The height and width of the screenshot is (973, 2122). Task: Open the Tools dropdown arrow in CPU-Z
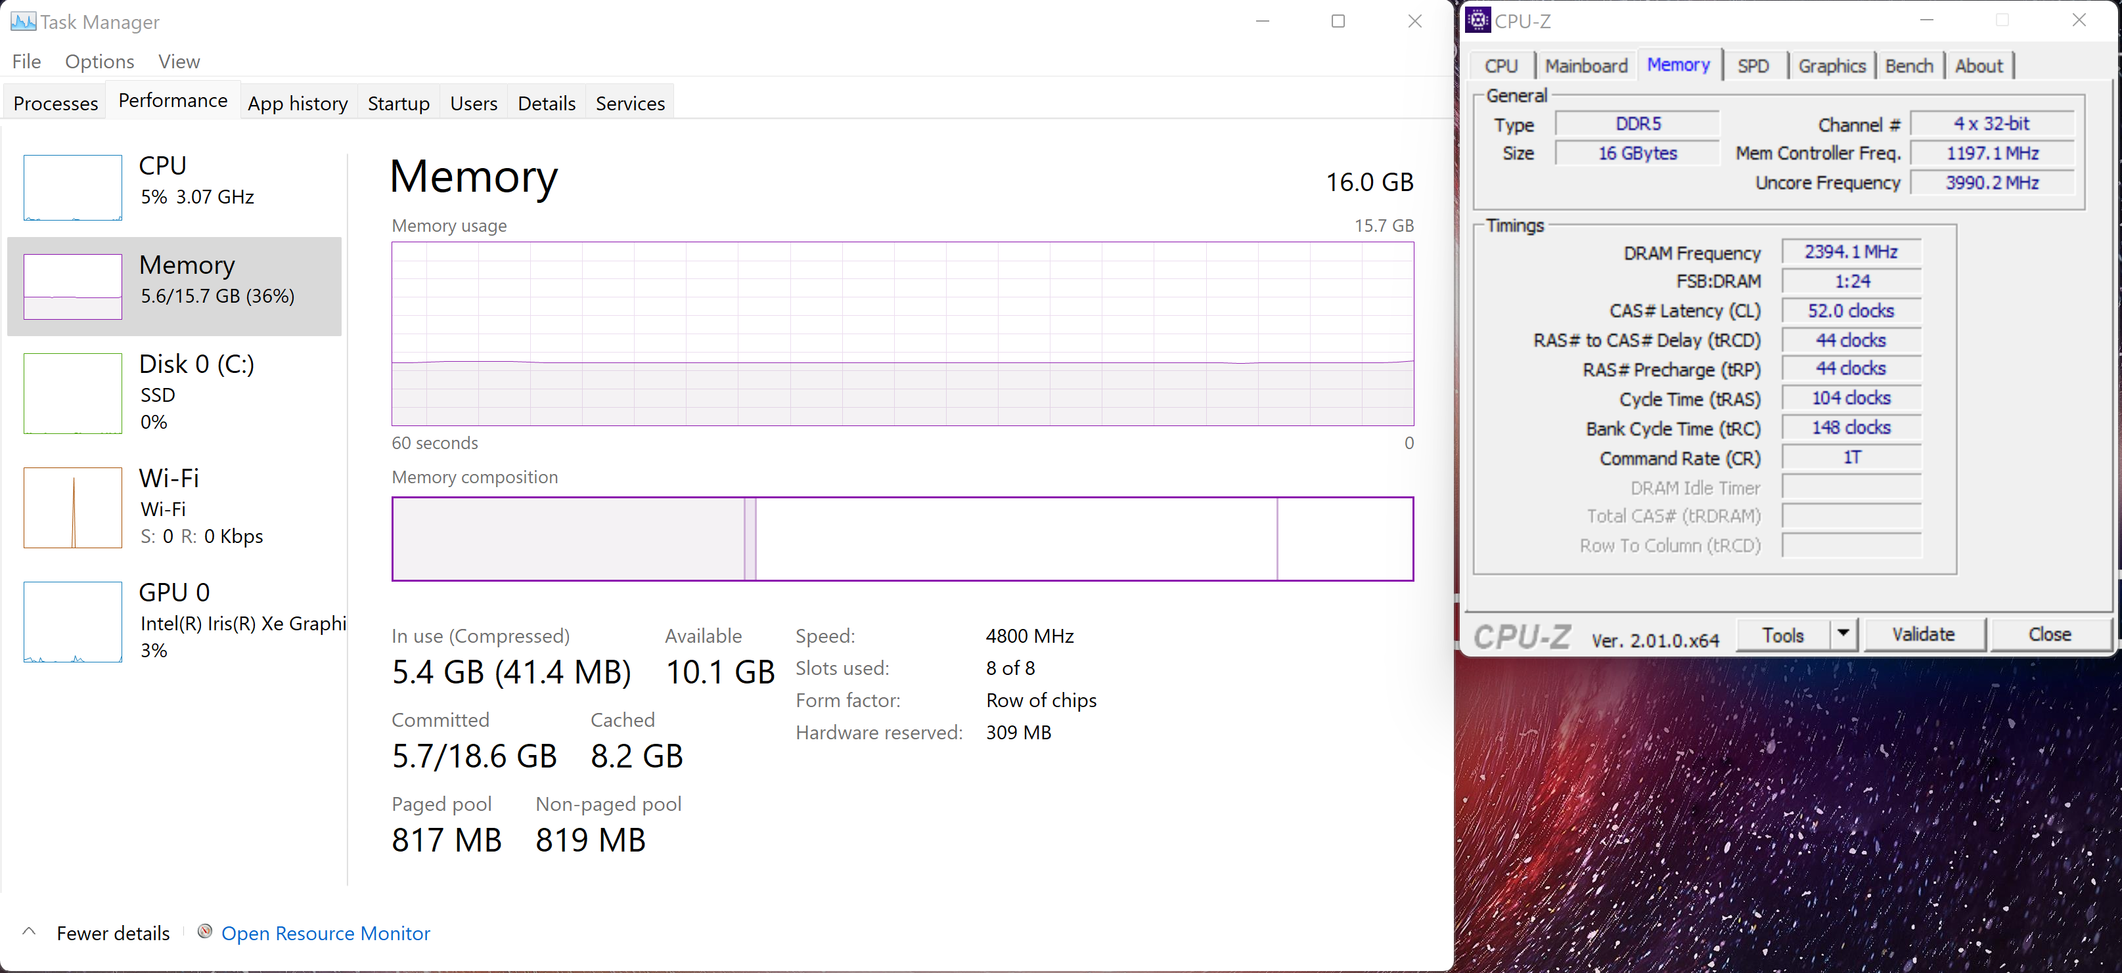pyautogui.click(x=1843, y=634)
